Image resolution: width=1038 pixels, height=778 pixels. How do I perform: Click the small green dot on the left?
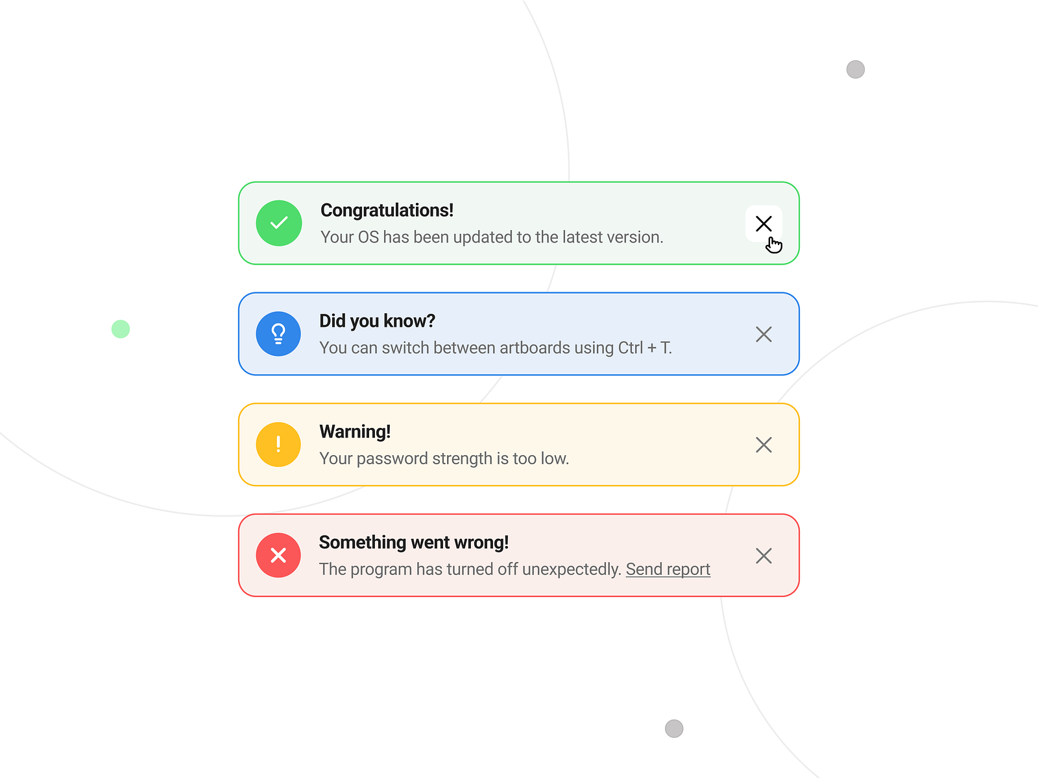pos(120,329)
